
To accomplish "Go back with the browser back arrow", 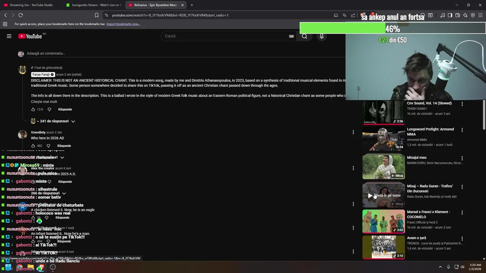I will pos(5,15).
